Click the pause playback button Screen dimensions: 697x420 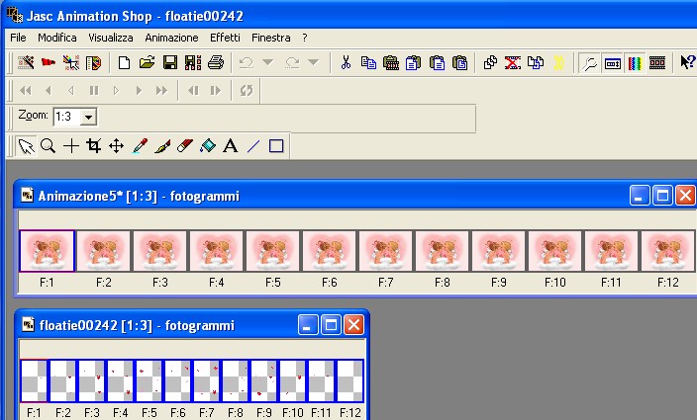(94, 91)
